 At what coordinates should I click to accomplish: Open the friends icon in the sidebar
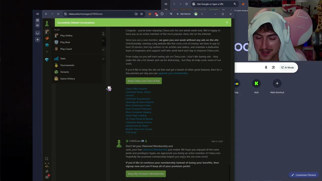47,171
